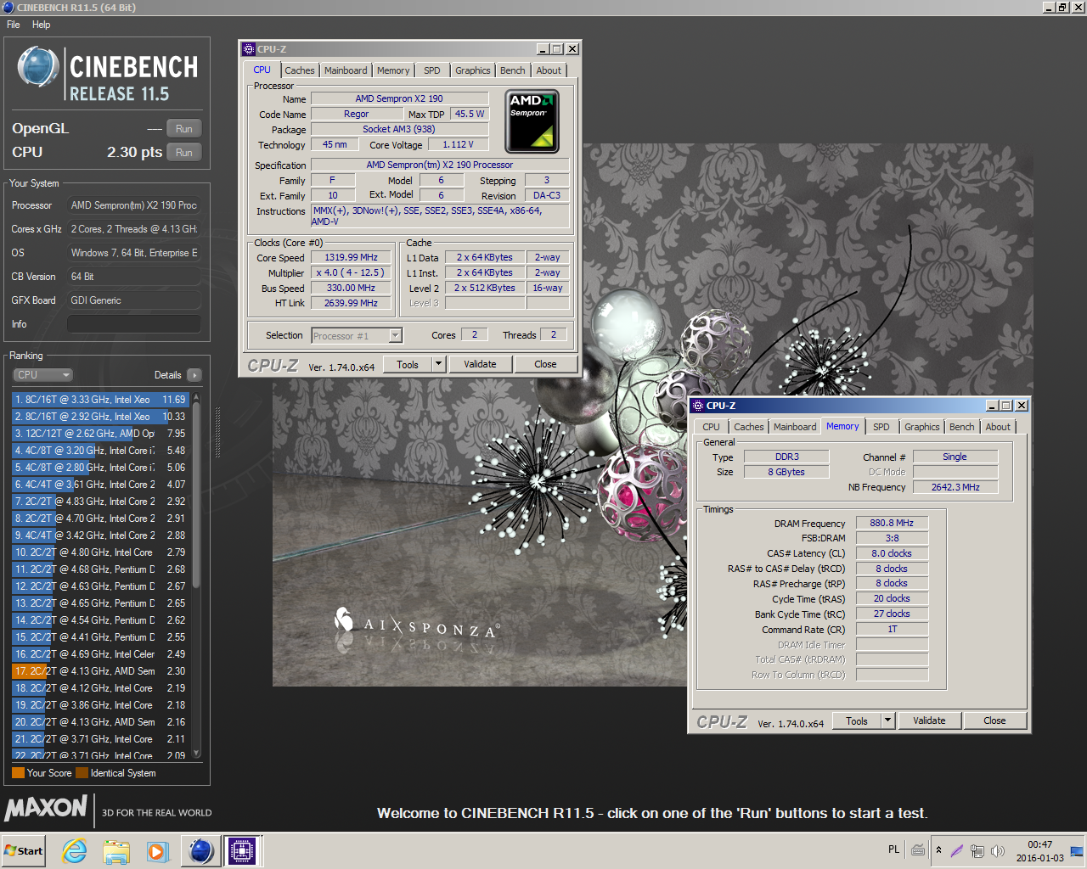This screenshot has height=869, width=1087.
Task: Launch Windows Media Player from taskbar
Action: coord(158,850)
